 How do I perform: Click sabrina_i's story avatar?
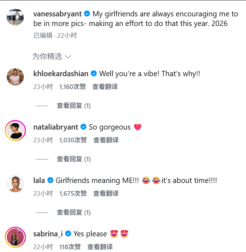coord(15,237)
